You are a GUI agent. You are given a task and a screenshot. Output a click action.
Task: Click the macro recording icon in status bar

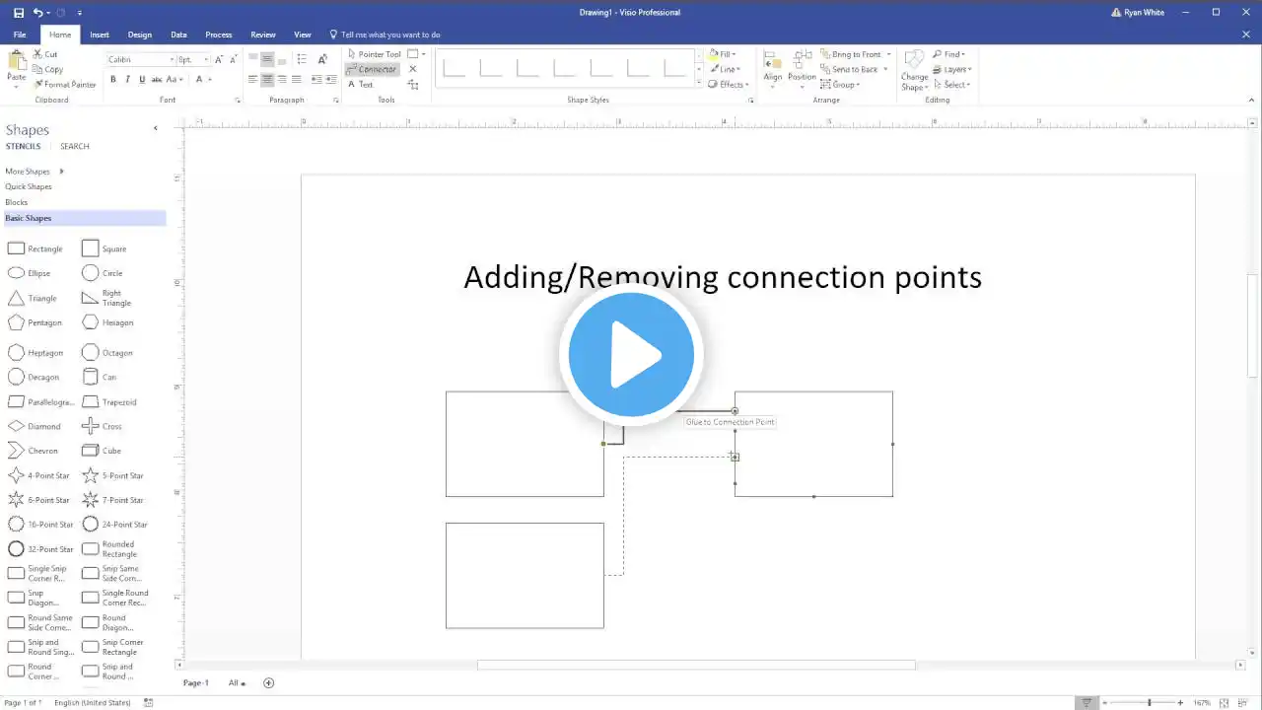pos(149,703)
